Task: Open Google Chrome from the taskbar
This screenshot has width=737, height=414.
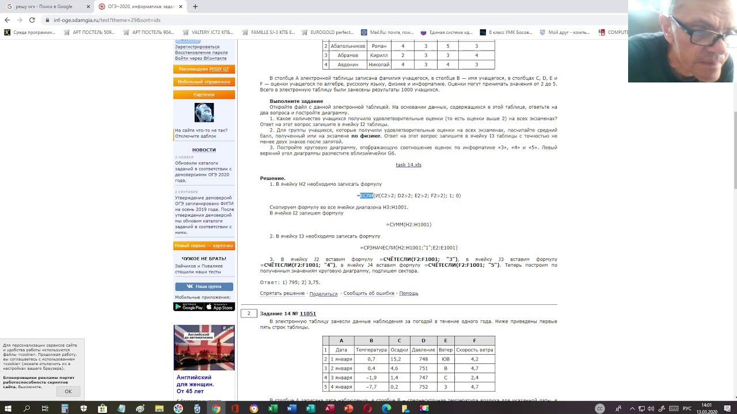Action: (x=216, y=408)
